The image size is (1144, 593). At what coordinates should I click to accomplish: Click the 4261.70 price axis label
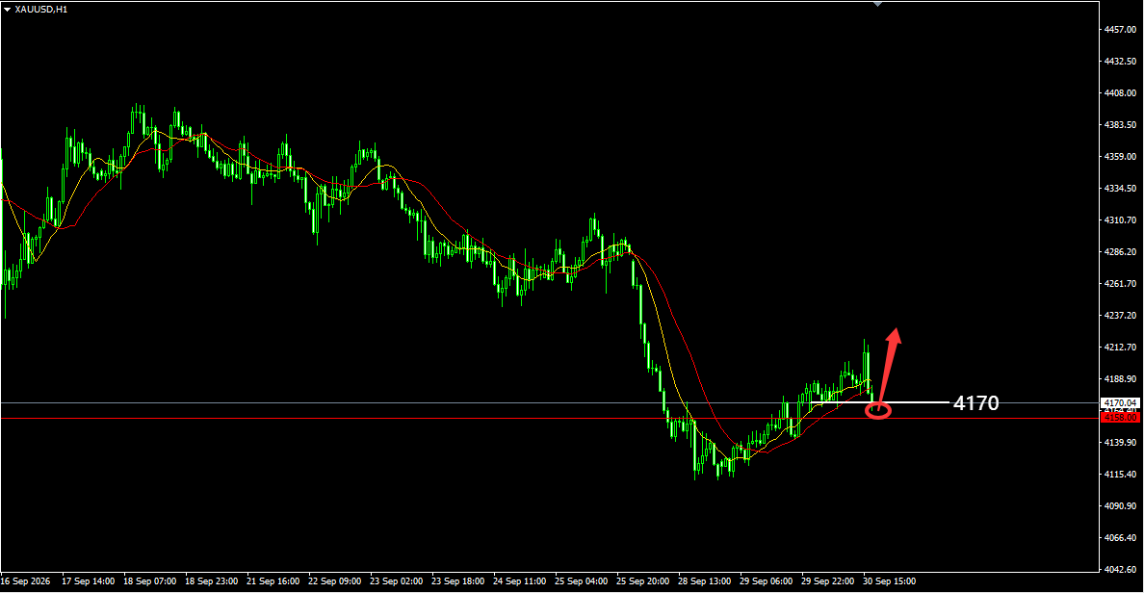pyautogui.click(x=1120, y=284)
